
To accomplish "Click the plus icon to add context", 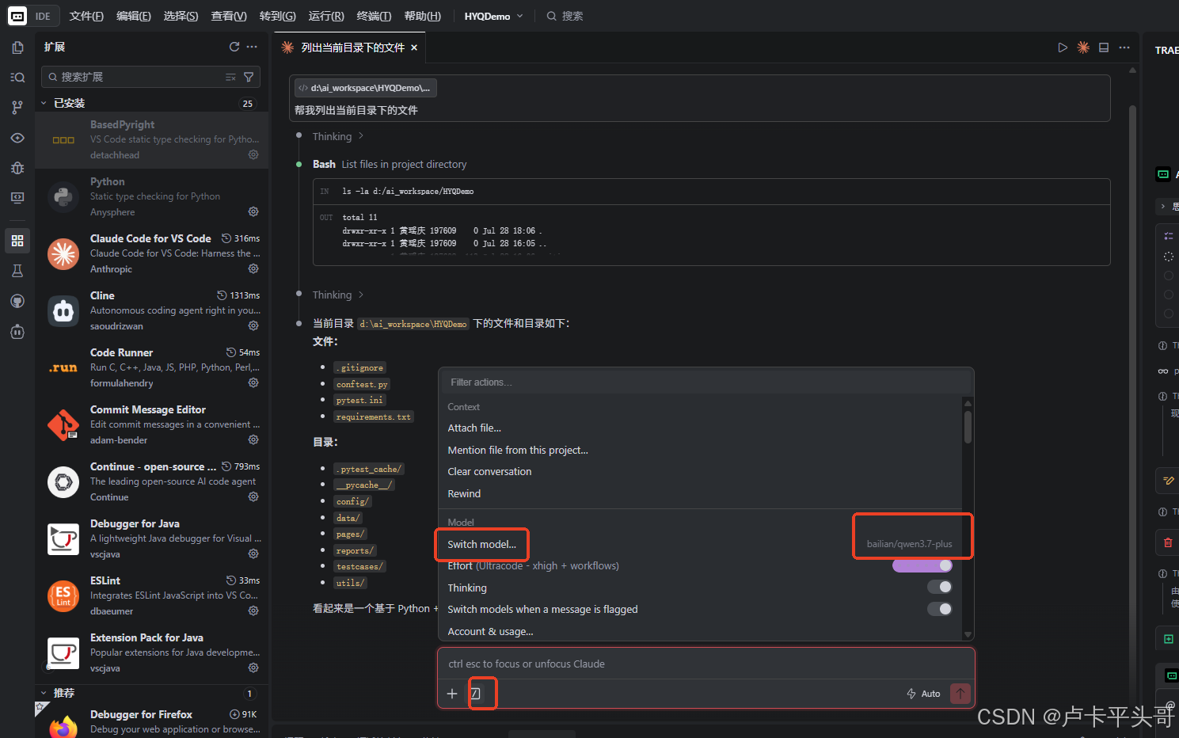I will click(x=452, y=694).
